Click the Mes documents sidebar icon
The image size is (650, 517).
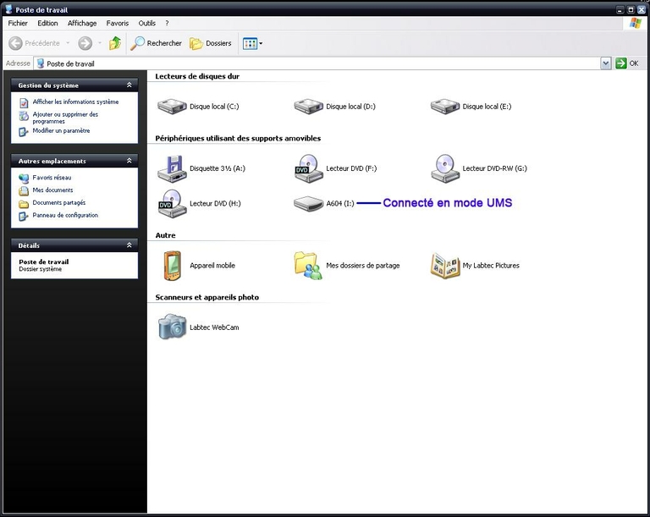click(x=24, y=190)
